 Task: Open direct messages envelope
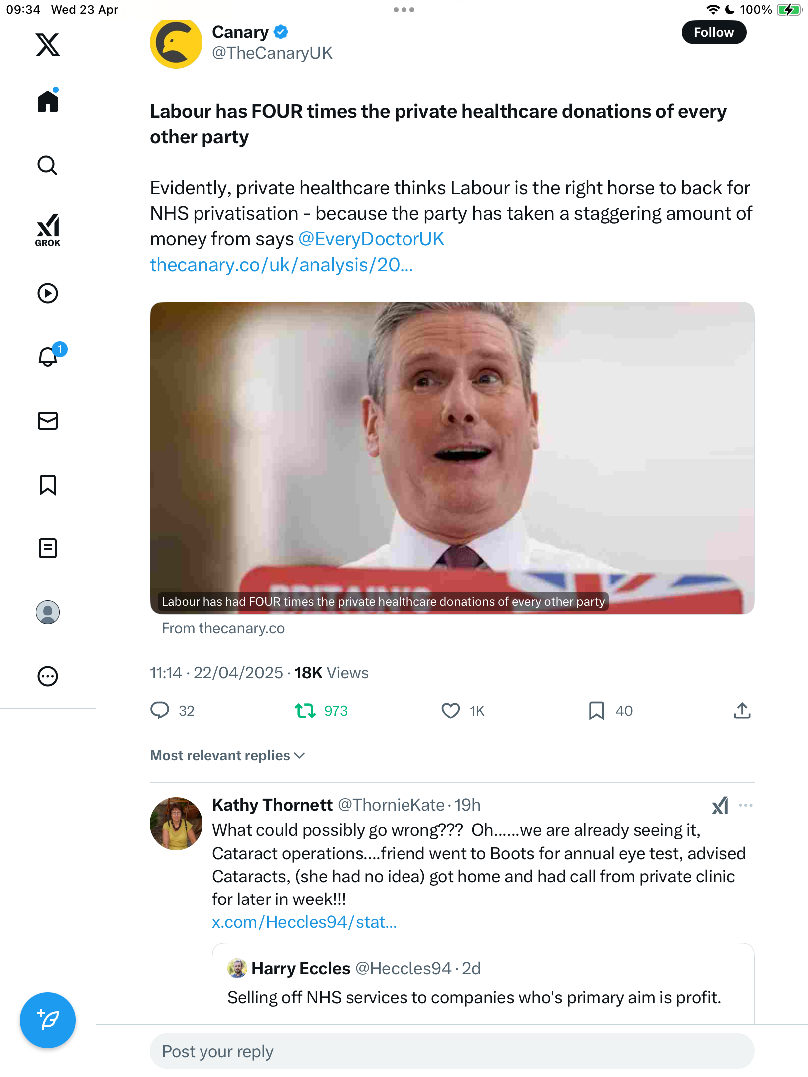[48, 421]
